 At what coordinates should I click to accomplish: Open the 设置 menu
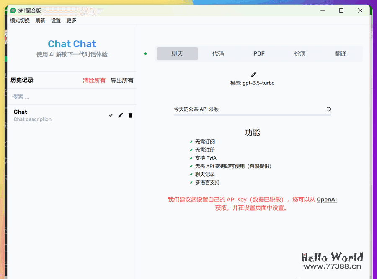56,20
